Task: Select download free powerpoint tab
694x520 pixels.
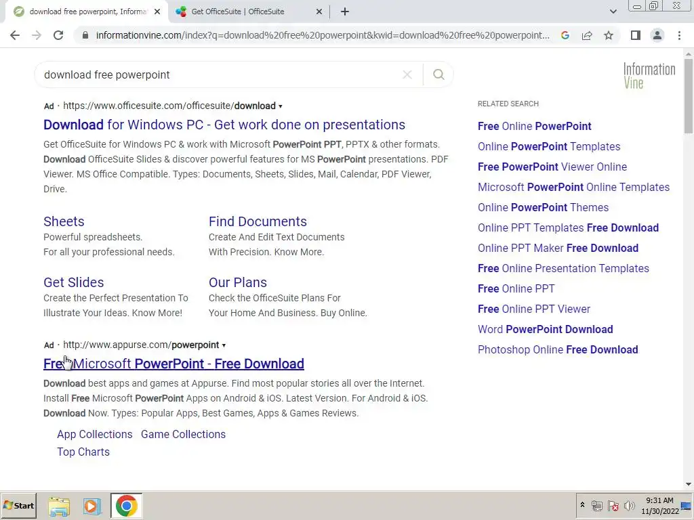Action: click(86, 12)
